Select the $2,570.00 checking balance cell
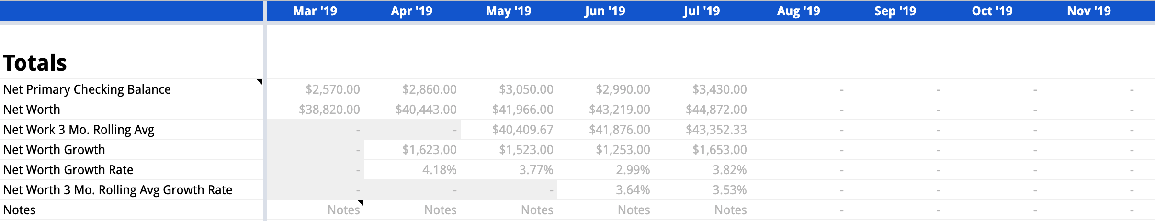The height and width of the screenshot is (221, 1155). [332, 89]
